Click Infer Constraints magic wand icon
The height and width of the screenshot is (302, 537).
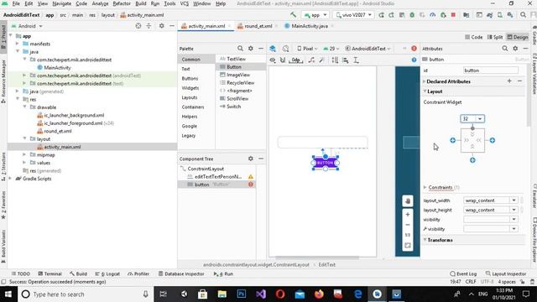[x=321, y=60]
